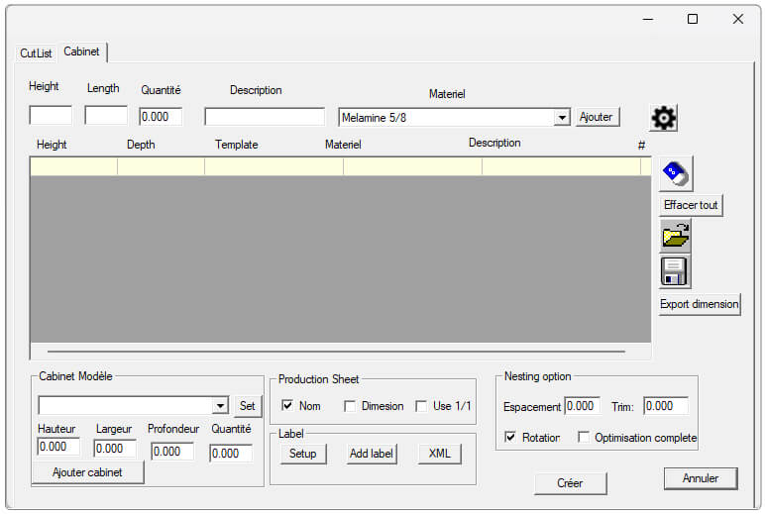This screenshot has width=765, height=514.
Task: Open file with the folder icon
Action: click(x=675, y=236)
